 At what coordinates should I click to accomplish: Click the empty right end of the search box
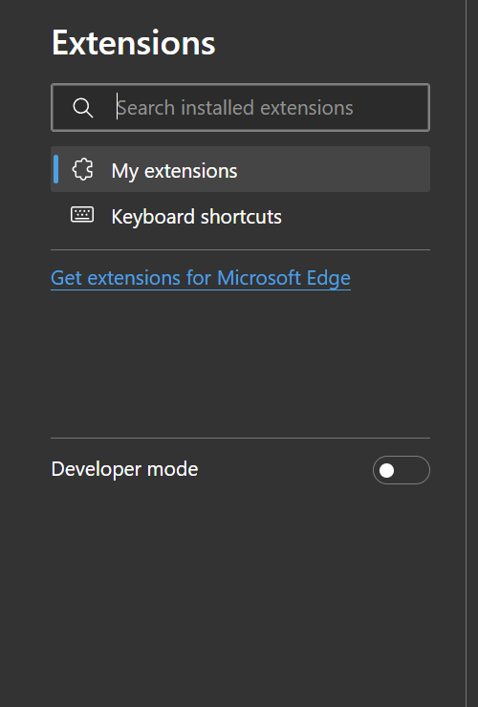(x=390, y=108)
